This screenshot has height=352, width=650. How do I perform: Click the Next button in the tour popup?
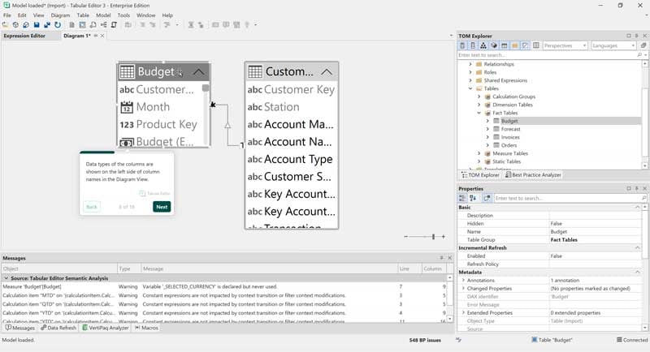162,207
